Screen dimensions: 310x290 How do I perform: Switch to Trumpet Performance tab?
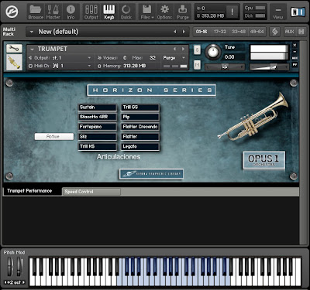(x=33, y=191)
